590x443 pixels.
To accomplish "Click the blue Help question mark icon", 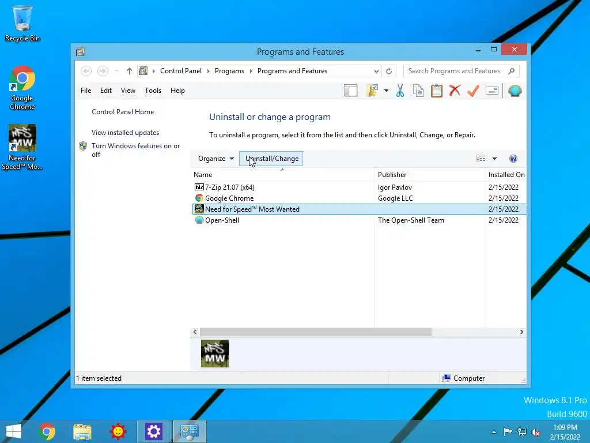I will pyautogui.click(x=513, y=159).
